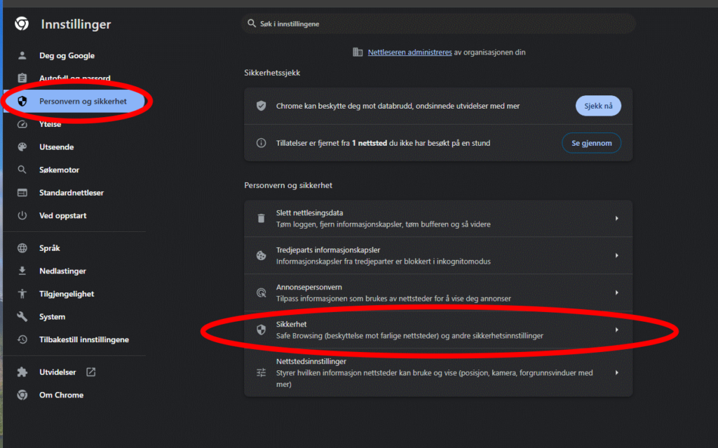Expand Annonsepersonvern with its arrow
Viewport: 718px width, 448px height.
point(617,293)
